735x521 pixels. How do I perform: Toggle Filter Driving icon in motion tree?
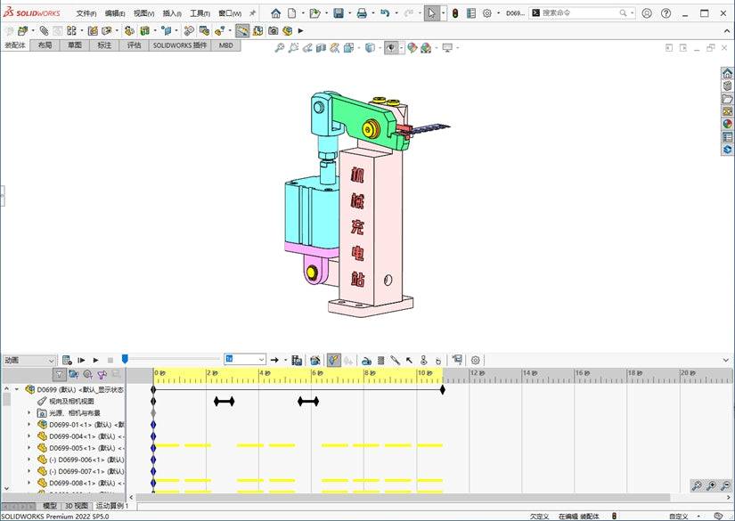click(x=87, y=374)
